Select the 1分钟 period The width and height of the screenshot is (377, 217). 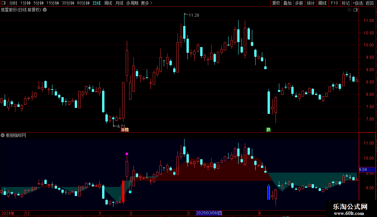[25, 3]
